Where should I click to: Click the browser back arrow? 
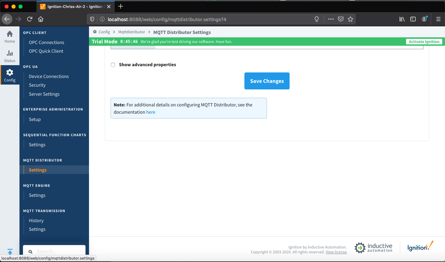[7, 19]
